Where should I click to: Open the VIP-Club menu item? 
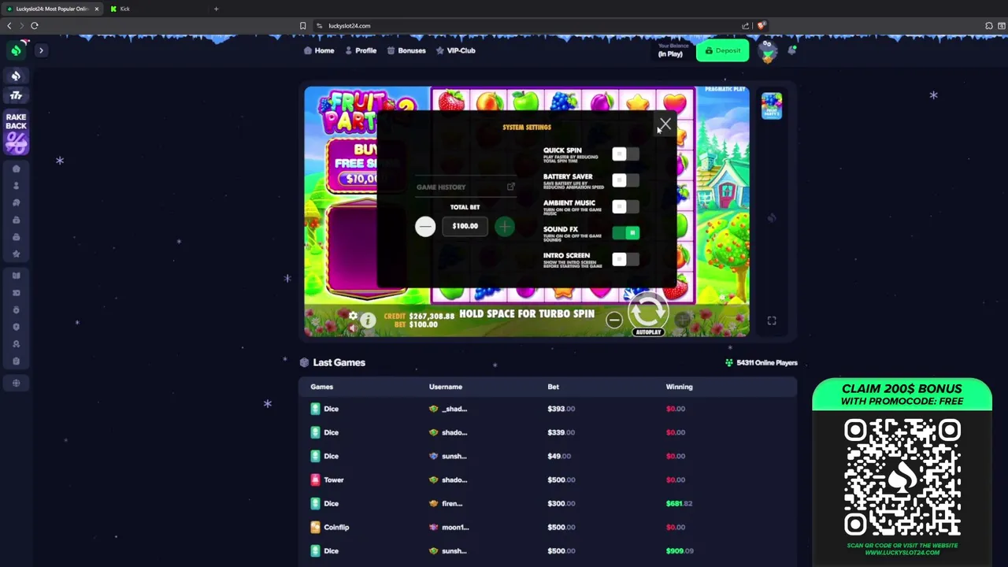coord(455,50)
